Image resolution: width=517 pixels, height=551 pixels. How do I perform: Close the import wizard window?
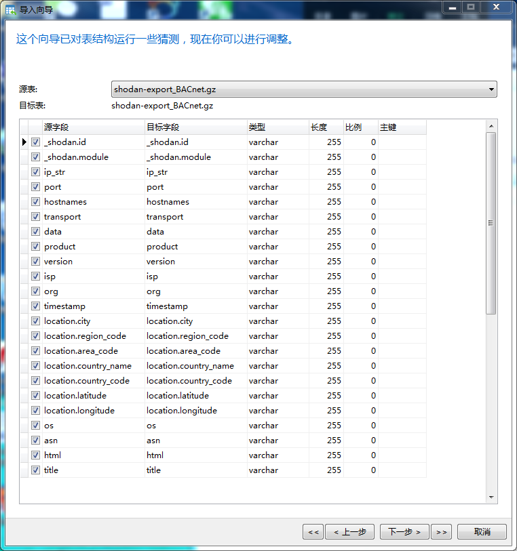click(x=497, y=7)
